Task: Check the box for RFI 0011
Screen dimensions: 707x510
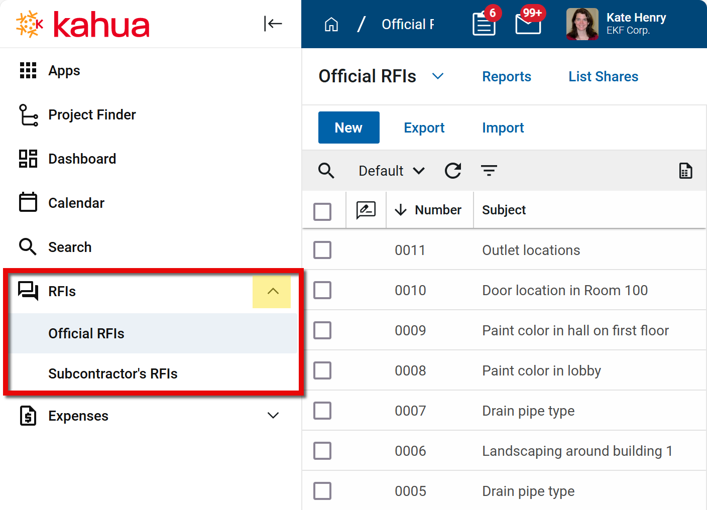Action: click(322, 250)
